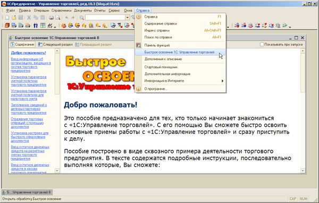Open the dropdown arrow next to the pen icon
Image resolution: width=319 pixels, height=203 pixels.
tap(55, 27)
